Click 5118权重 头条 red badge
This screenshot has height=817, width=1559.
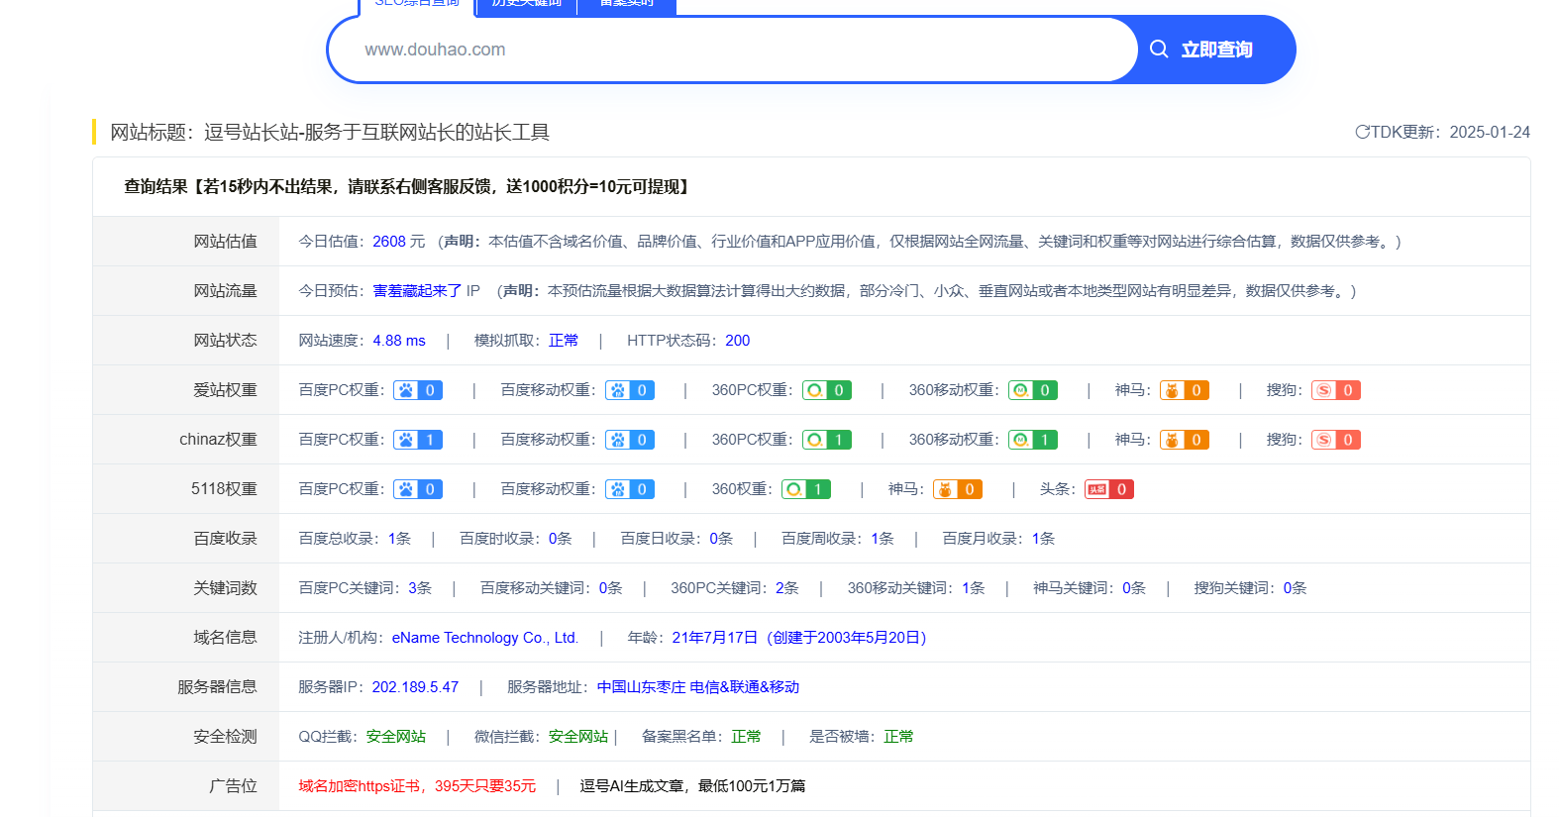pos(1109,489)
